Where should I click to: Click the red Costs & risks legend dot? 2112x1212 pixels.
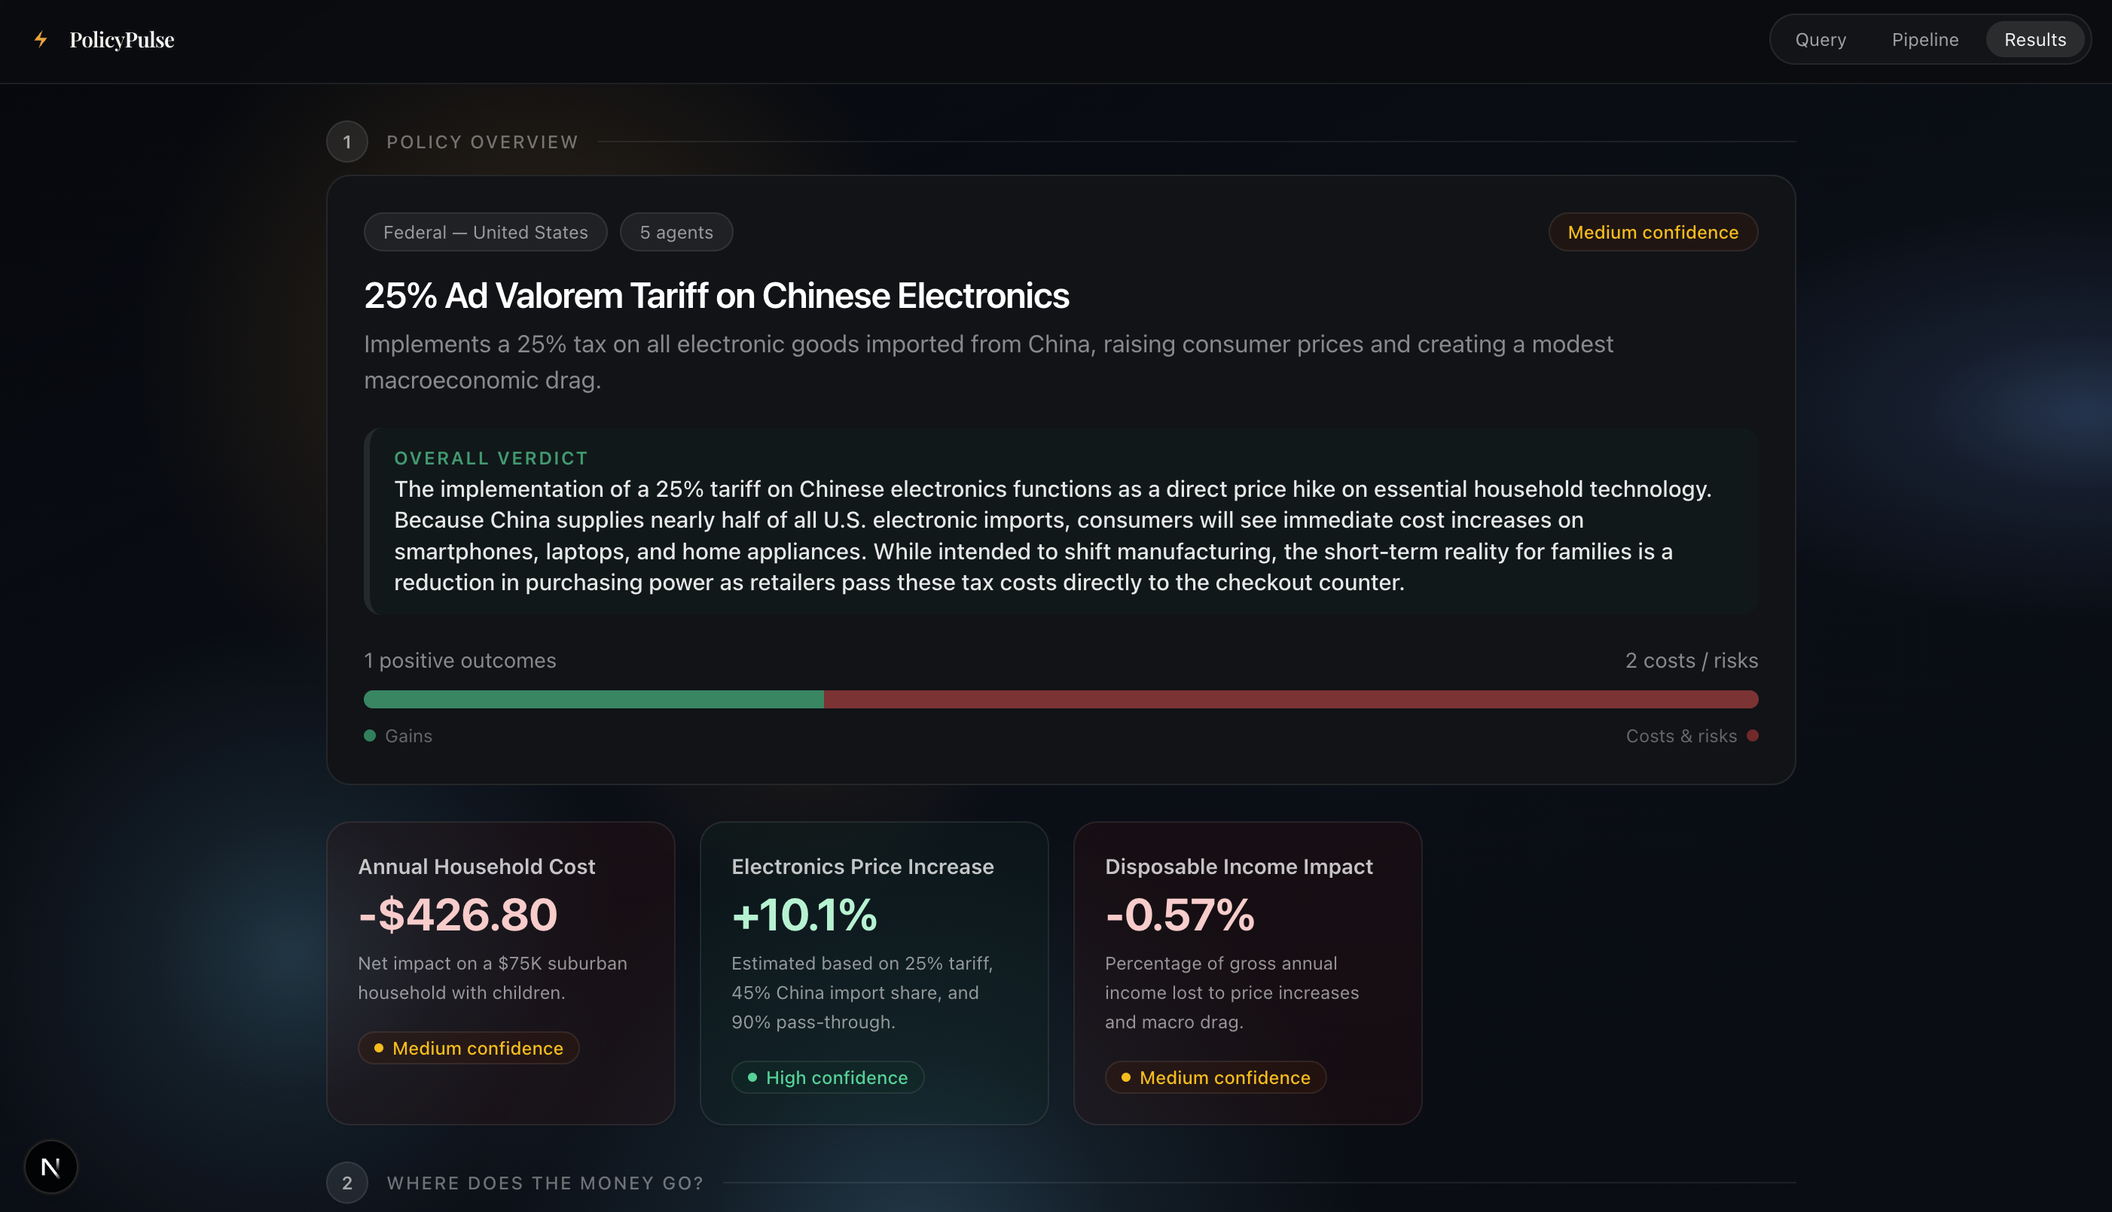[x=1752, y=736]
